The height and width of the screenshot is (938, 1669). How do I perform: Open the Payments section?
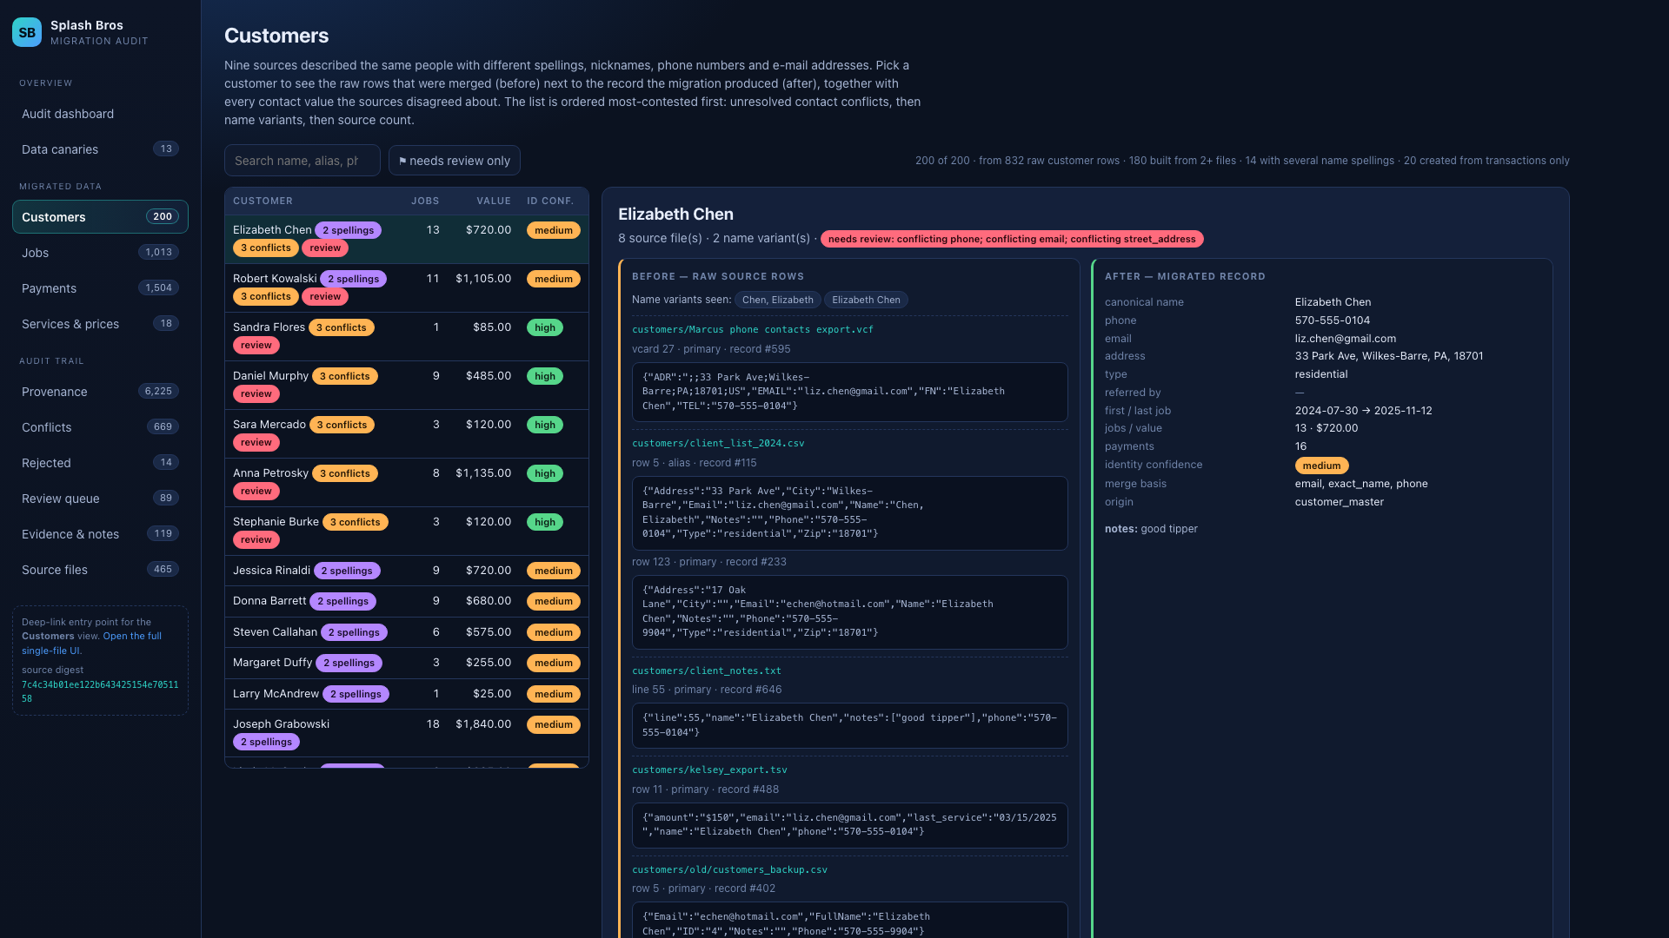click(x=100, y=288)
